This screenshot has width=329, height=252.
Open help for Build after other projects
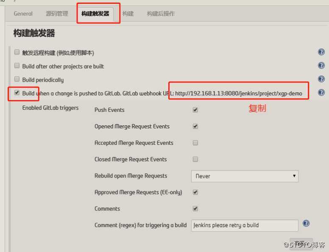321,65
